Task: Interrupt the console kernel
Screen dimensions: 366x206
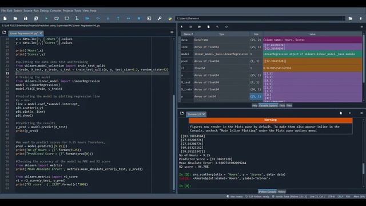Action: pos(349,113)
